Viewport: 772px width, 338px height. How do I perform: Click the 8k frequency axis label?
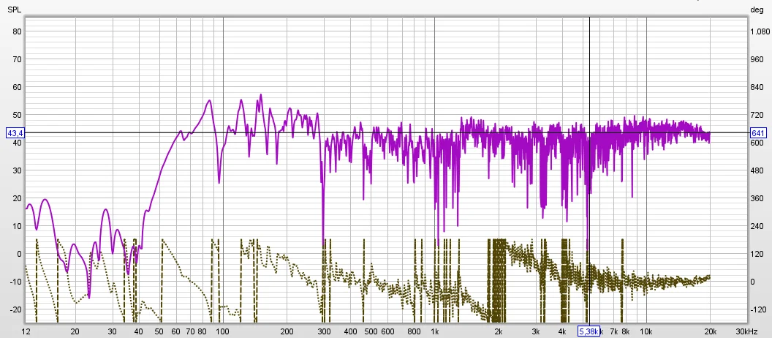click(626, 331)
